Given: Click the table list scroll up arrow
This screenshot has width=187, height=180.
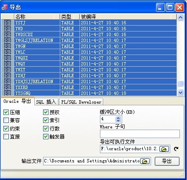Looking at the screenshot, I should point(180,17).
